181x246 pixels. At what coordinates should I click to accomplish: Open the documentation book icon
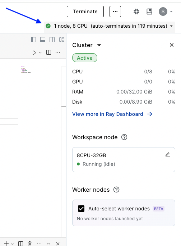tap(149, 12)
